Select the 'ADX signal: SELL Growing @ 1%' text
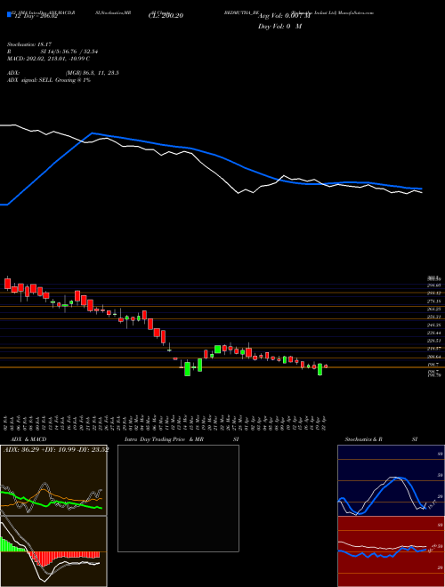 [x=49, y=80]
